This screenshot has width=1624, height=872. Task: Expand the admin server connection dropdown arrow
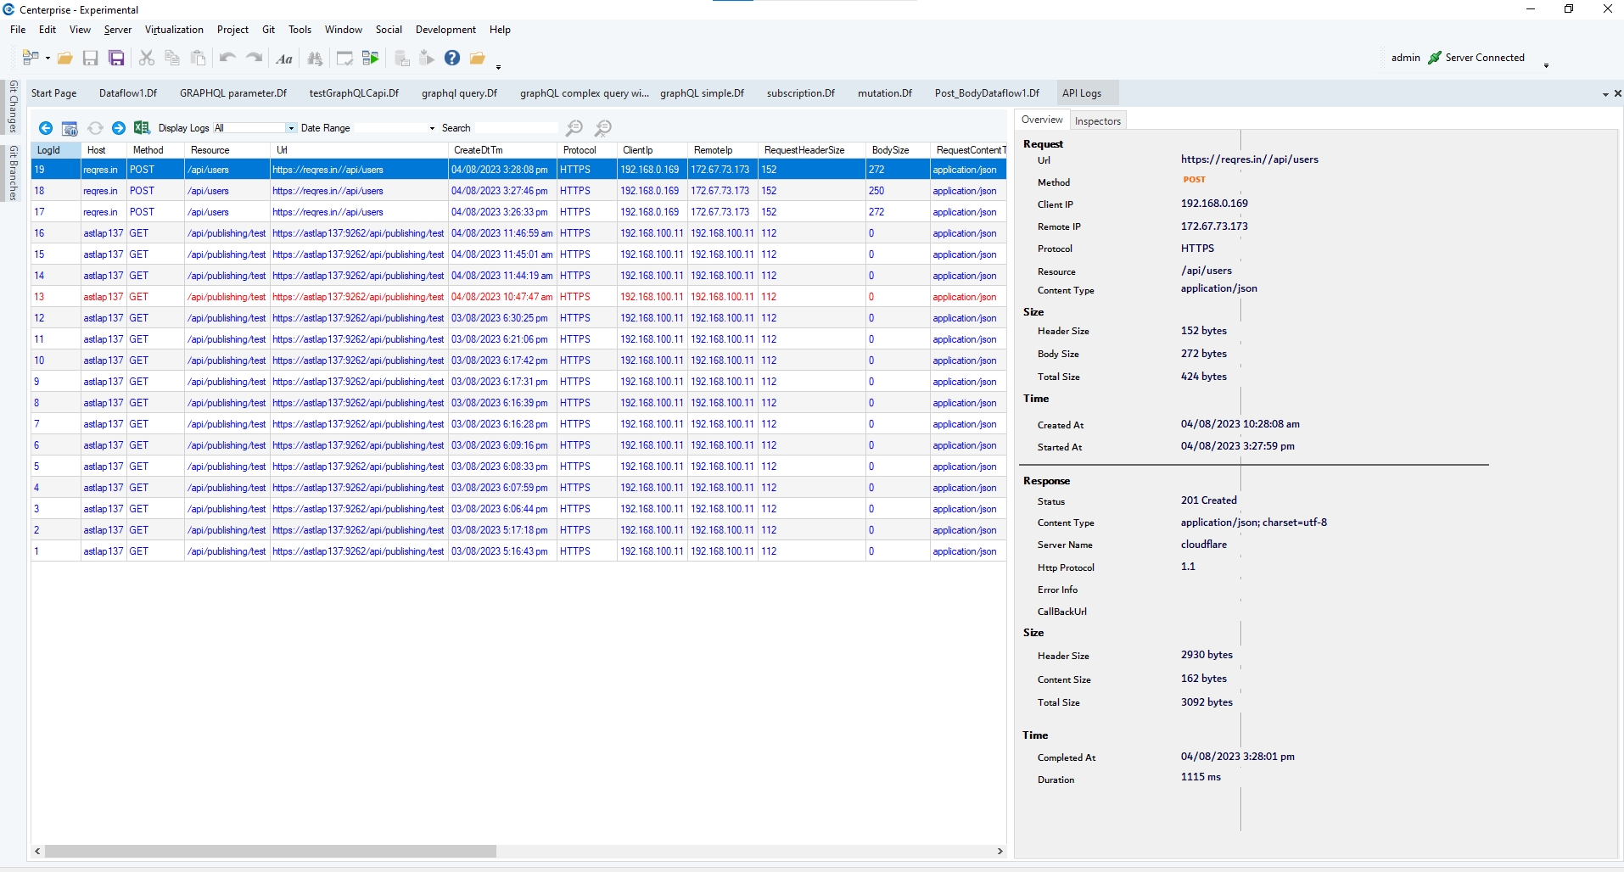click(x=1546, y=65)
